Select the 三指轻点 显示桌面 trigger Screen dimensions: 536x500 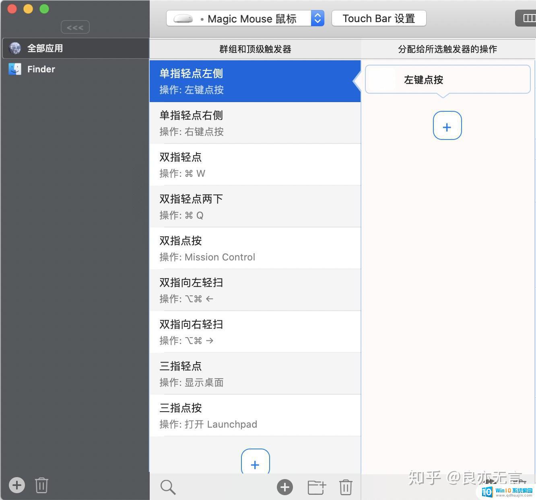[255, 374]
